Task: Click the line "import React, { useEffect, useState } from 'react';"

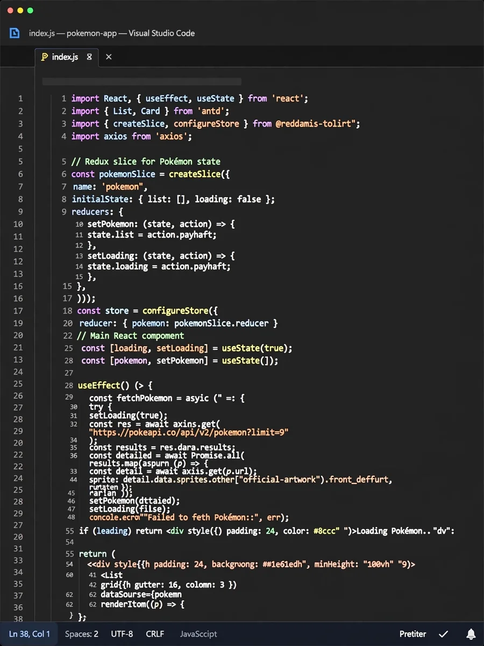Action: coord(190,99)
